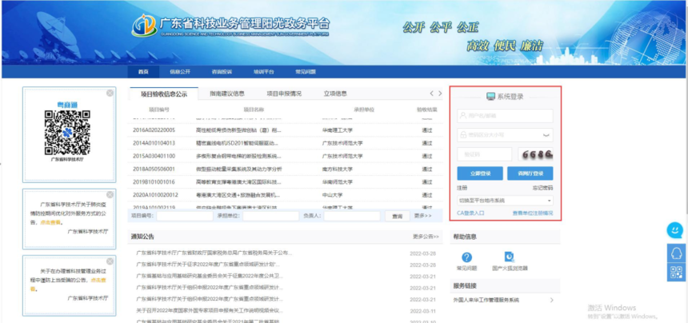Open 查看单位注册情况 link
Screen dimensions: 688x323
tap(533, 213)
